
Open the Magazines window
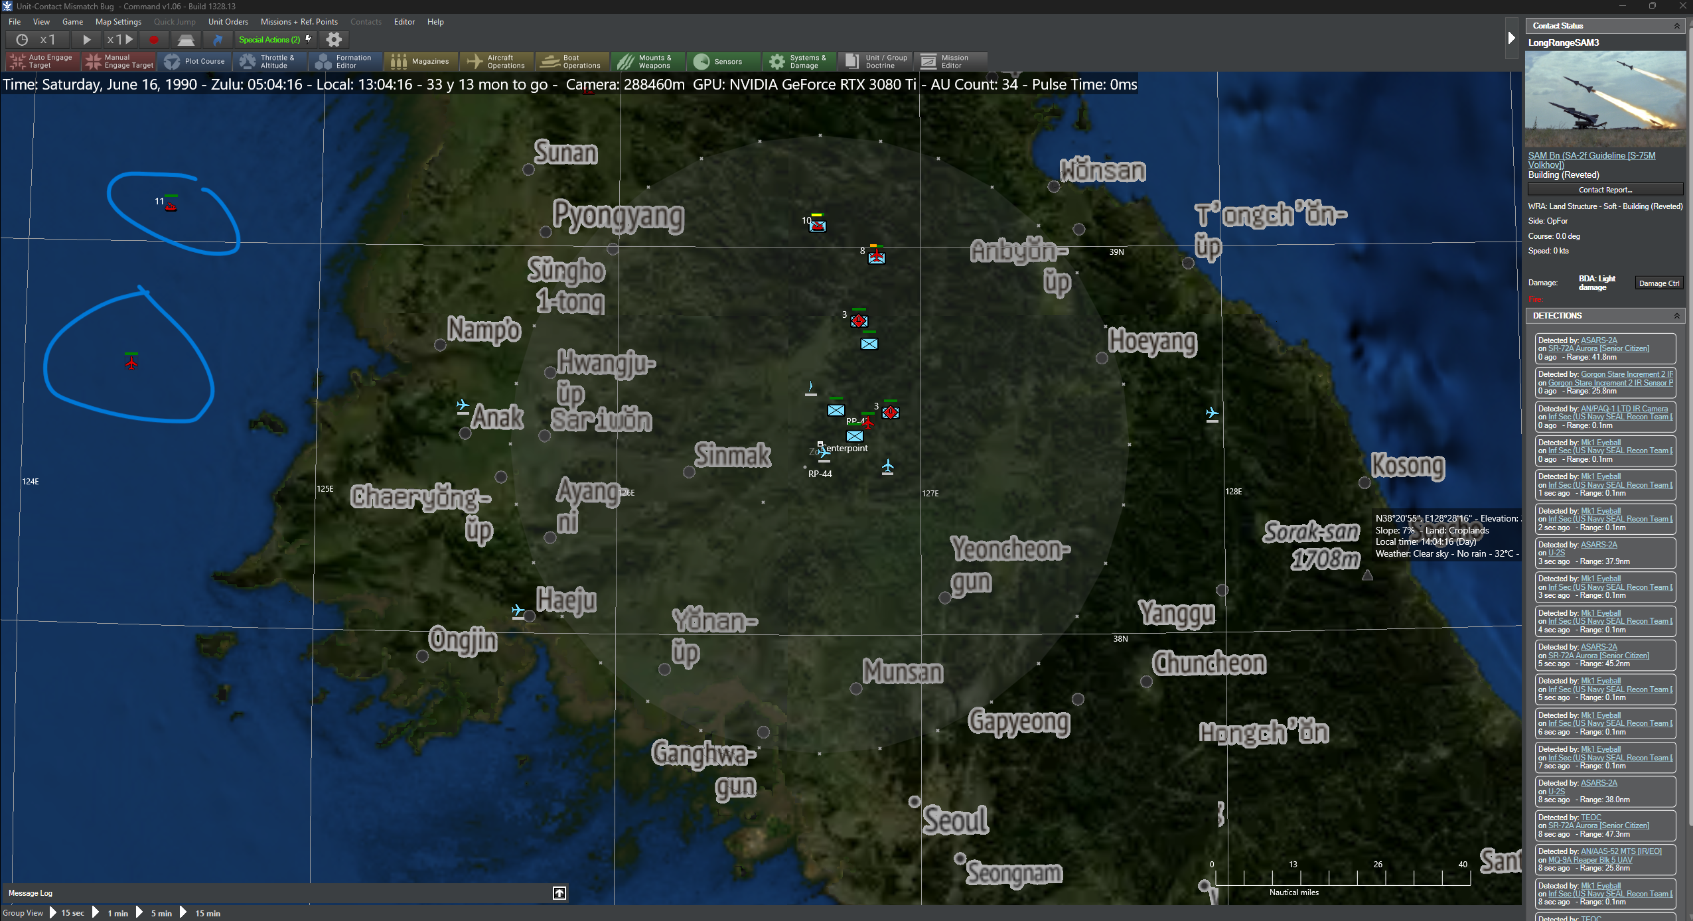(421, 62)
